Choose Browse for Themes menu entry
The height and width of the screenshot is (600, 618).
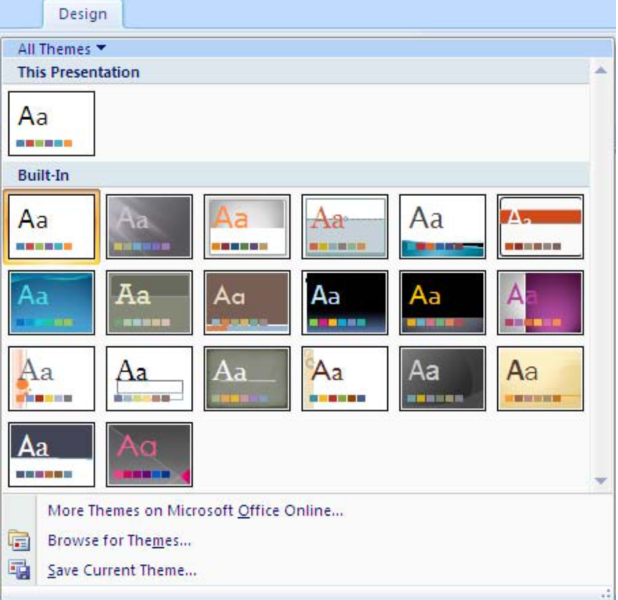click(x=120, y=540)
